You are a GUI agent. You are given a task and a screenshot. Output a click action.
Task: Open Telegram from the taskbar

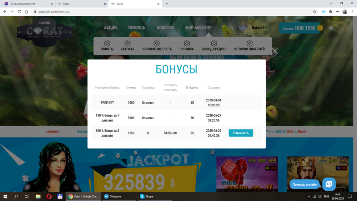(119, 196)
